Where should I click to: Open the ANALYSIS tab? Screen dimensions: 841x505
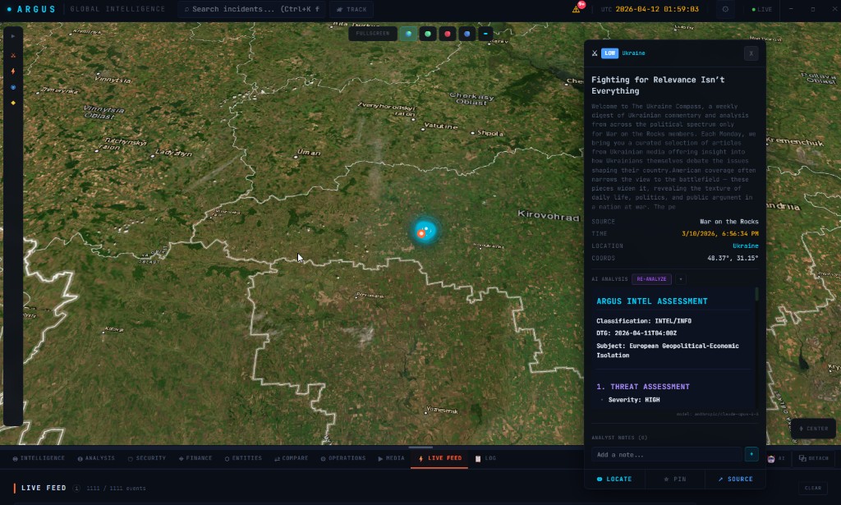tap(96, 458)
